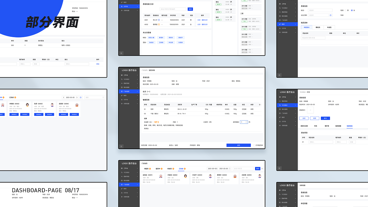Select 女 radio in 购药 window
This screenshot has width=368, height=207.
tap(352, 10)
